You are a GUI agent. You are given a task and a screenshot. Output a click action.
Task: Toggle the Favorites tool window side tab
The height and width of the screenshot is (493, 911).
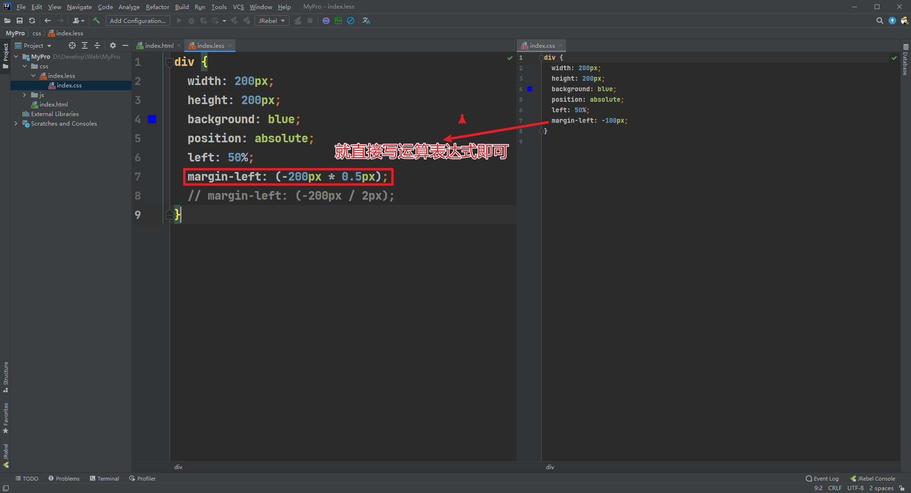pos(6,418)
